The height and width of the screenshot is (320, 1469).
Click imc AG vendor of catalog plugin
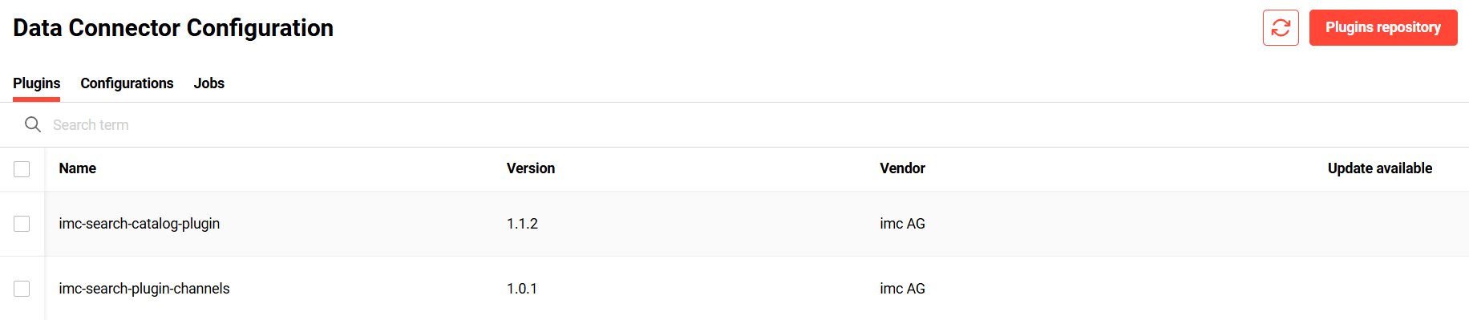pyautogui.click(x=902, y=224)
